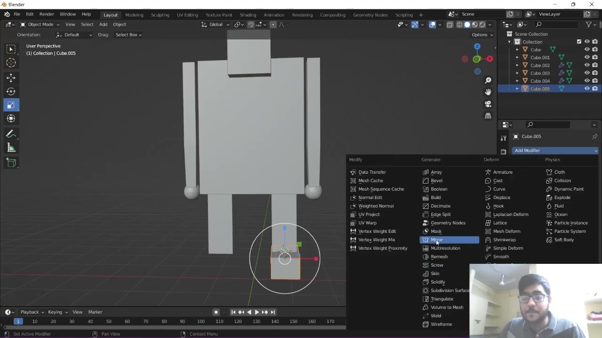Open the Keying dropdown

(x=58, y=312)
